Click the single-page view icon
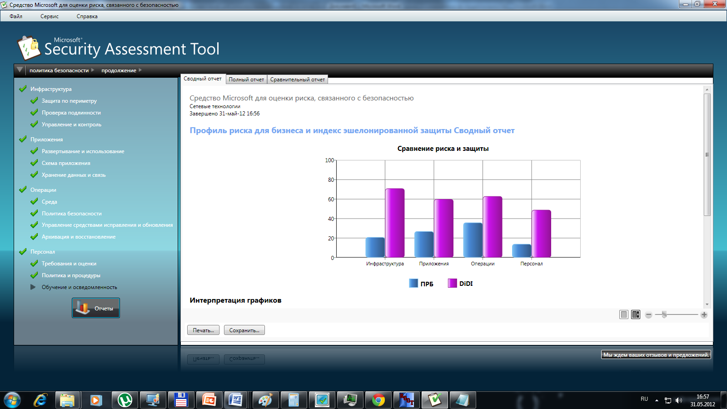 (x=624, y=314)
